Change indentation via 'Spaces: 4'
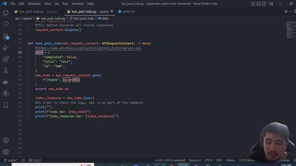This screenshot has width=296, height=166. tap(195, 160)
